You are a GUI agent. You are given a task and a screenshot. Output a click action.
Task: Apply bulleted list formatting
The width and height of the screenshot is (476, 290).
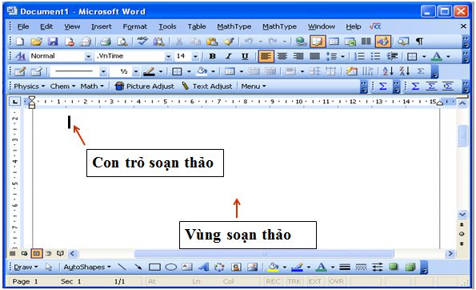click(x=375, y=56)
